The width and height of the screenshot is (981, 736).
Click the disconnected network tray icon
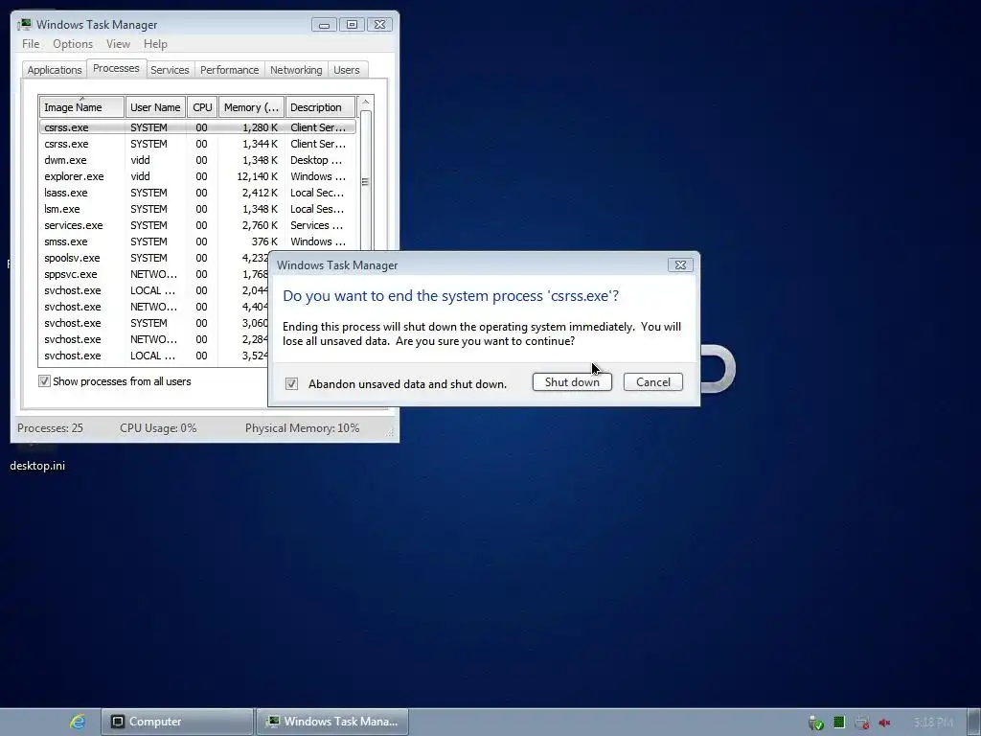862,723
